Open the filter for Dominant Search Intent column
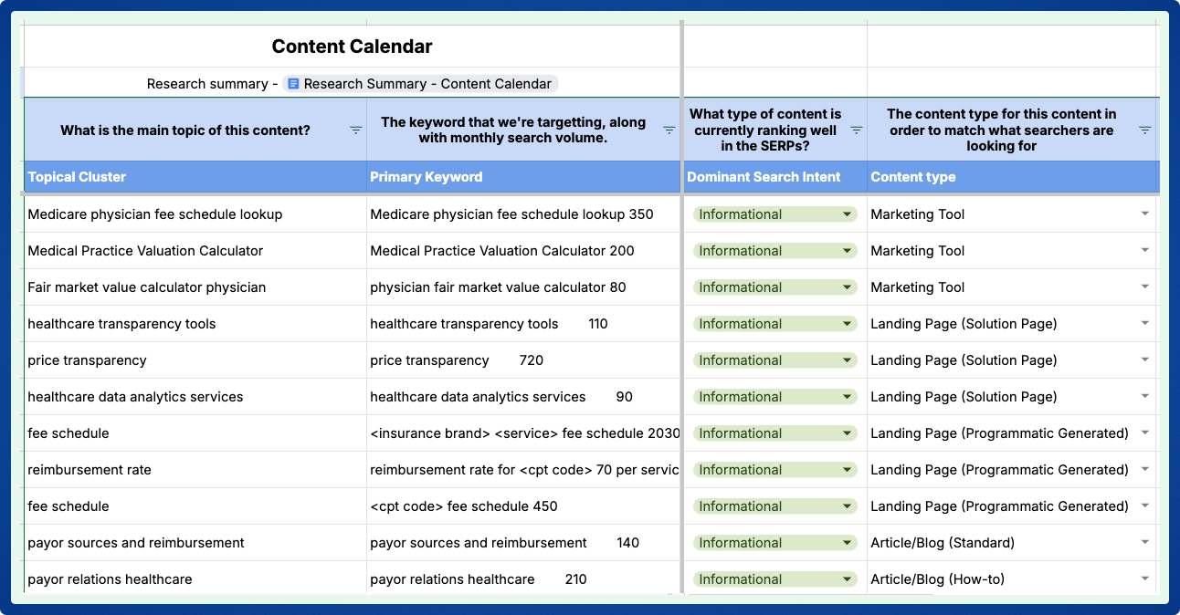The height and width of the screenshot is (615, 1180). 856,130
